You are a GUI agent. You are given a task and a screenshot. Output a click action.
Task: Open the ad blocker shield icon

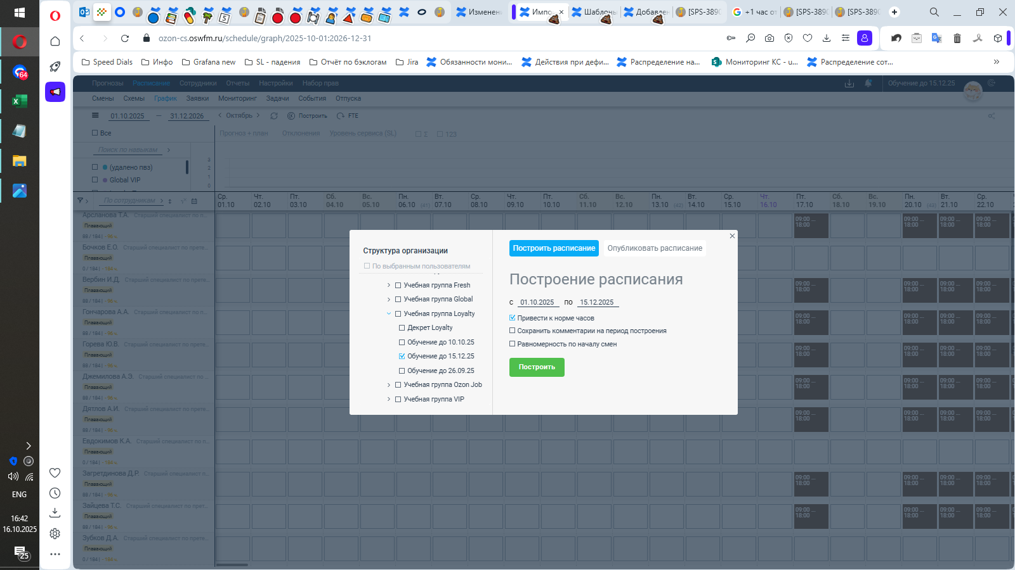[789, 38]
